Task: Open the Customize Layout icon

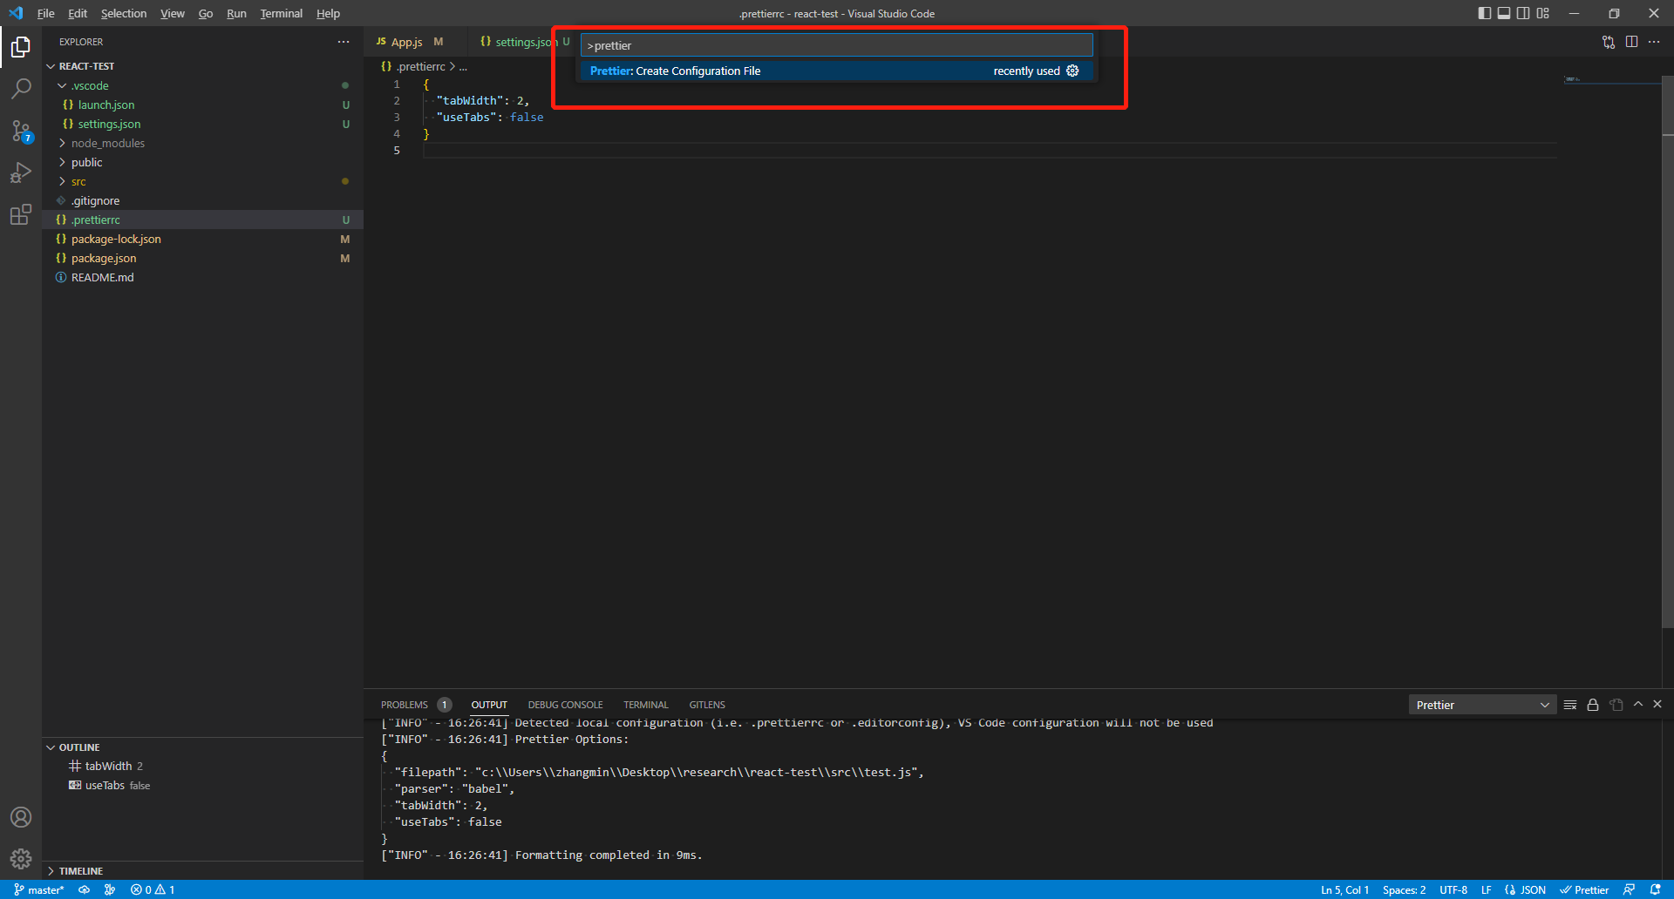Action: tap(1543, 13)
